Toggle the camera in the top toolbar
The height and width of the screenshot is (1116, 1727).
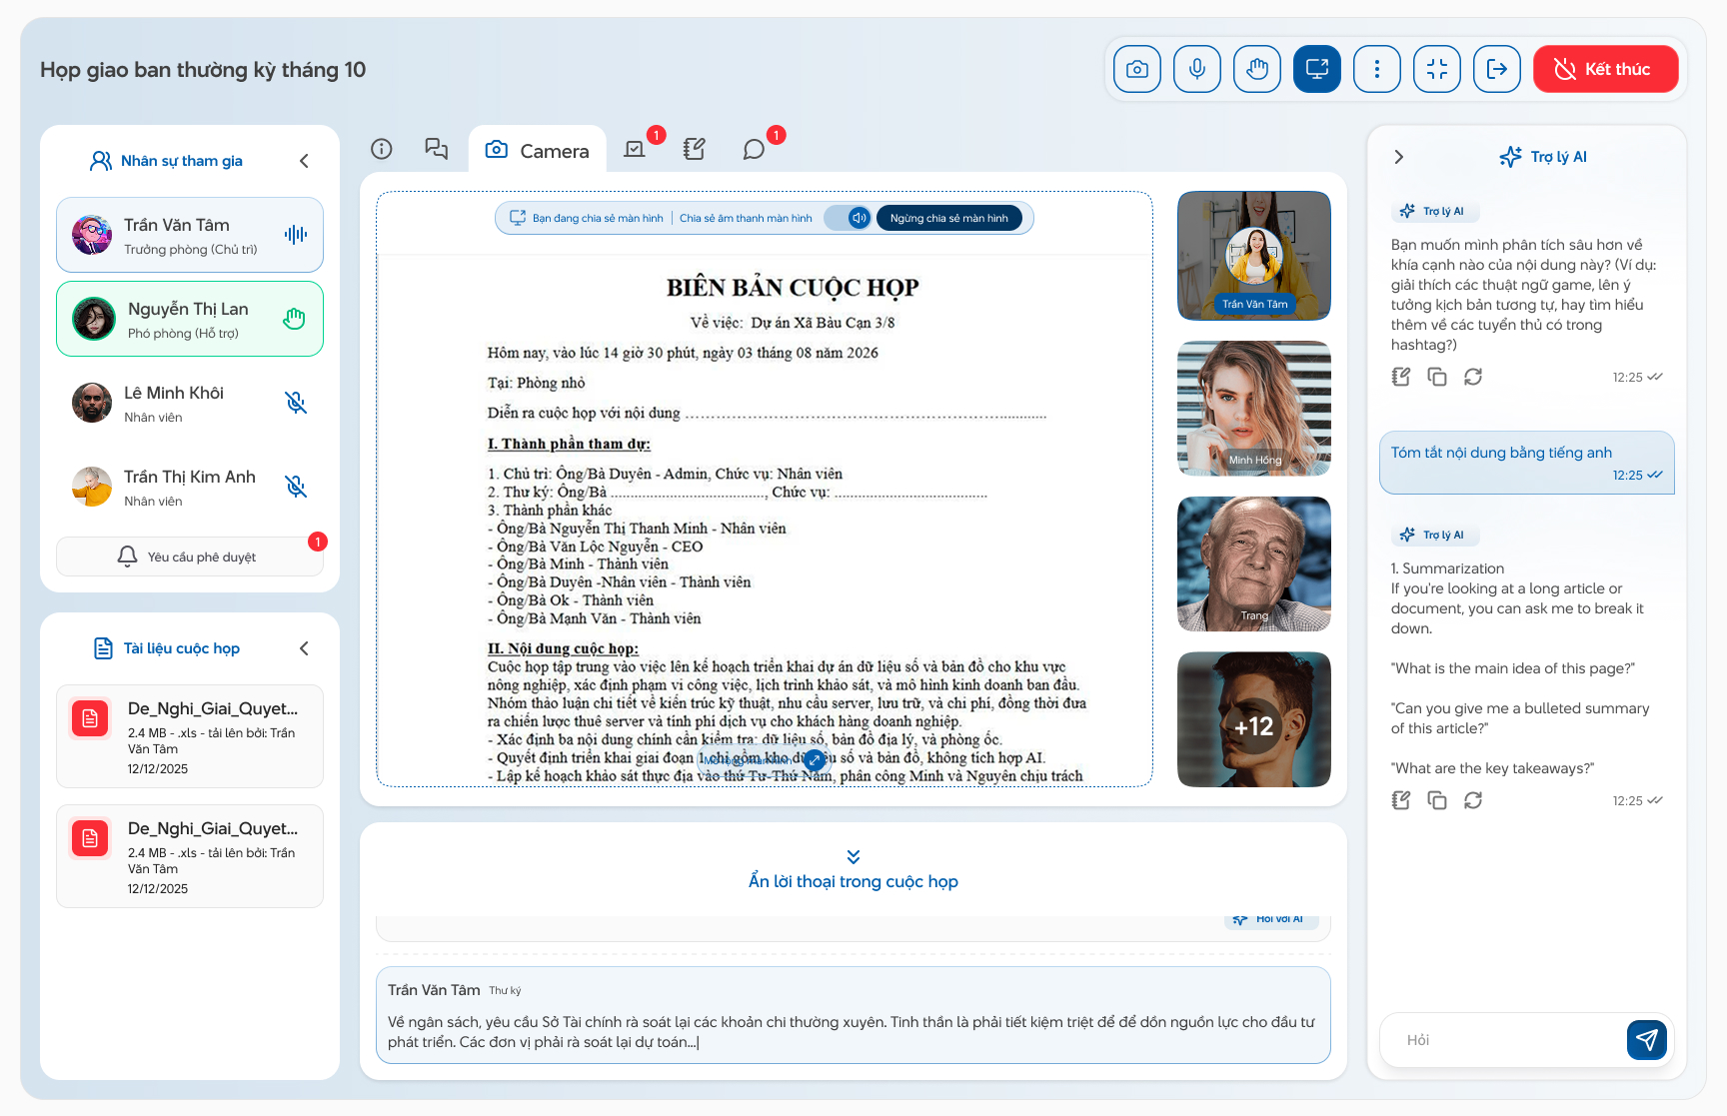(1136, 69)
